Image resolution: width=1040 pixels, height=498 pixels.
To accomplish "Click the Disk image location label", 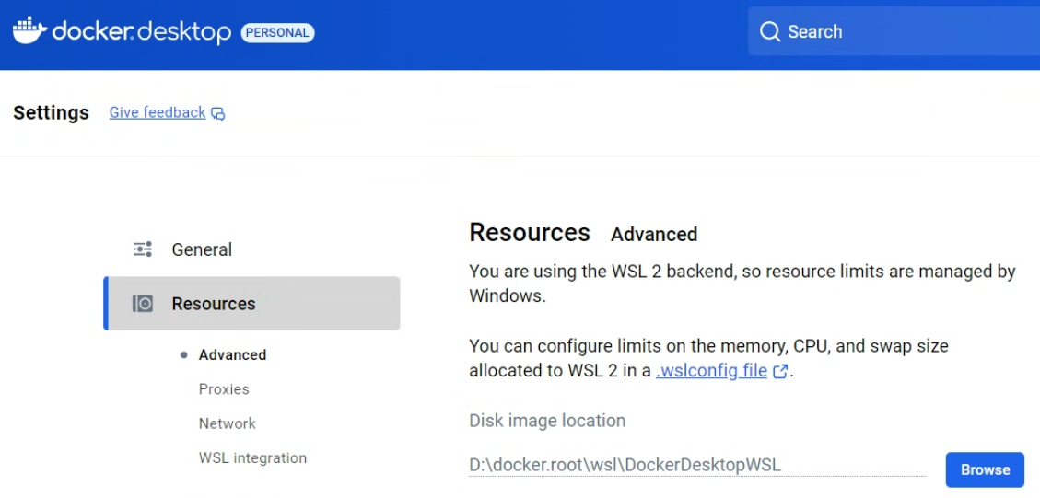I will [547, 421].
